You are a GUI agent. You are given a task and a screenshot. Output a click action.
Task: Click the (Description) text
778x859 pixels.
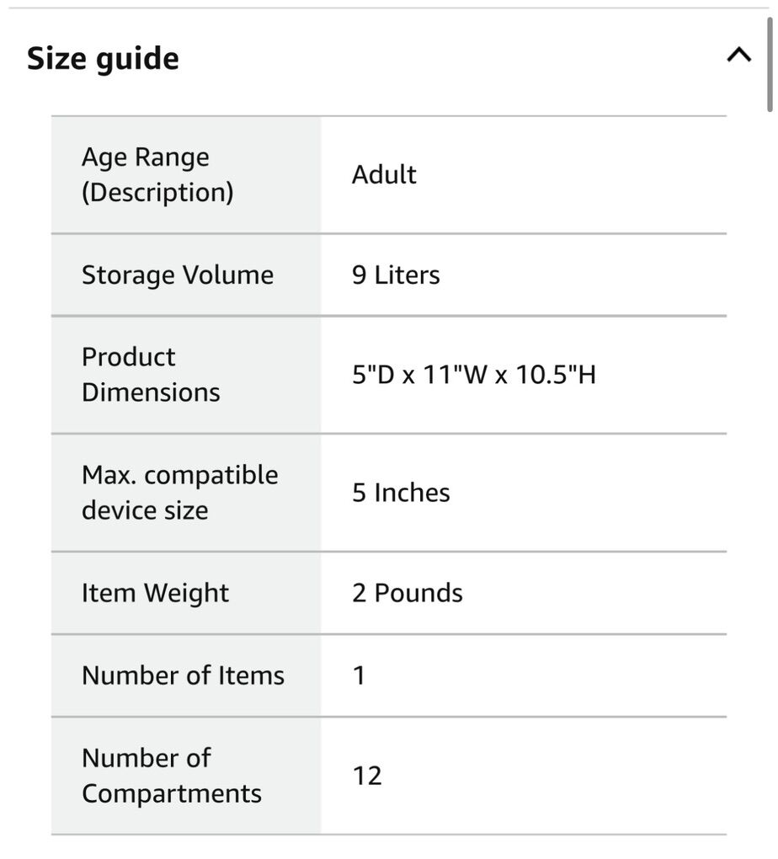[157, 192]
